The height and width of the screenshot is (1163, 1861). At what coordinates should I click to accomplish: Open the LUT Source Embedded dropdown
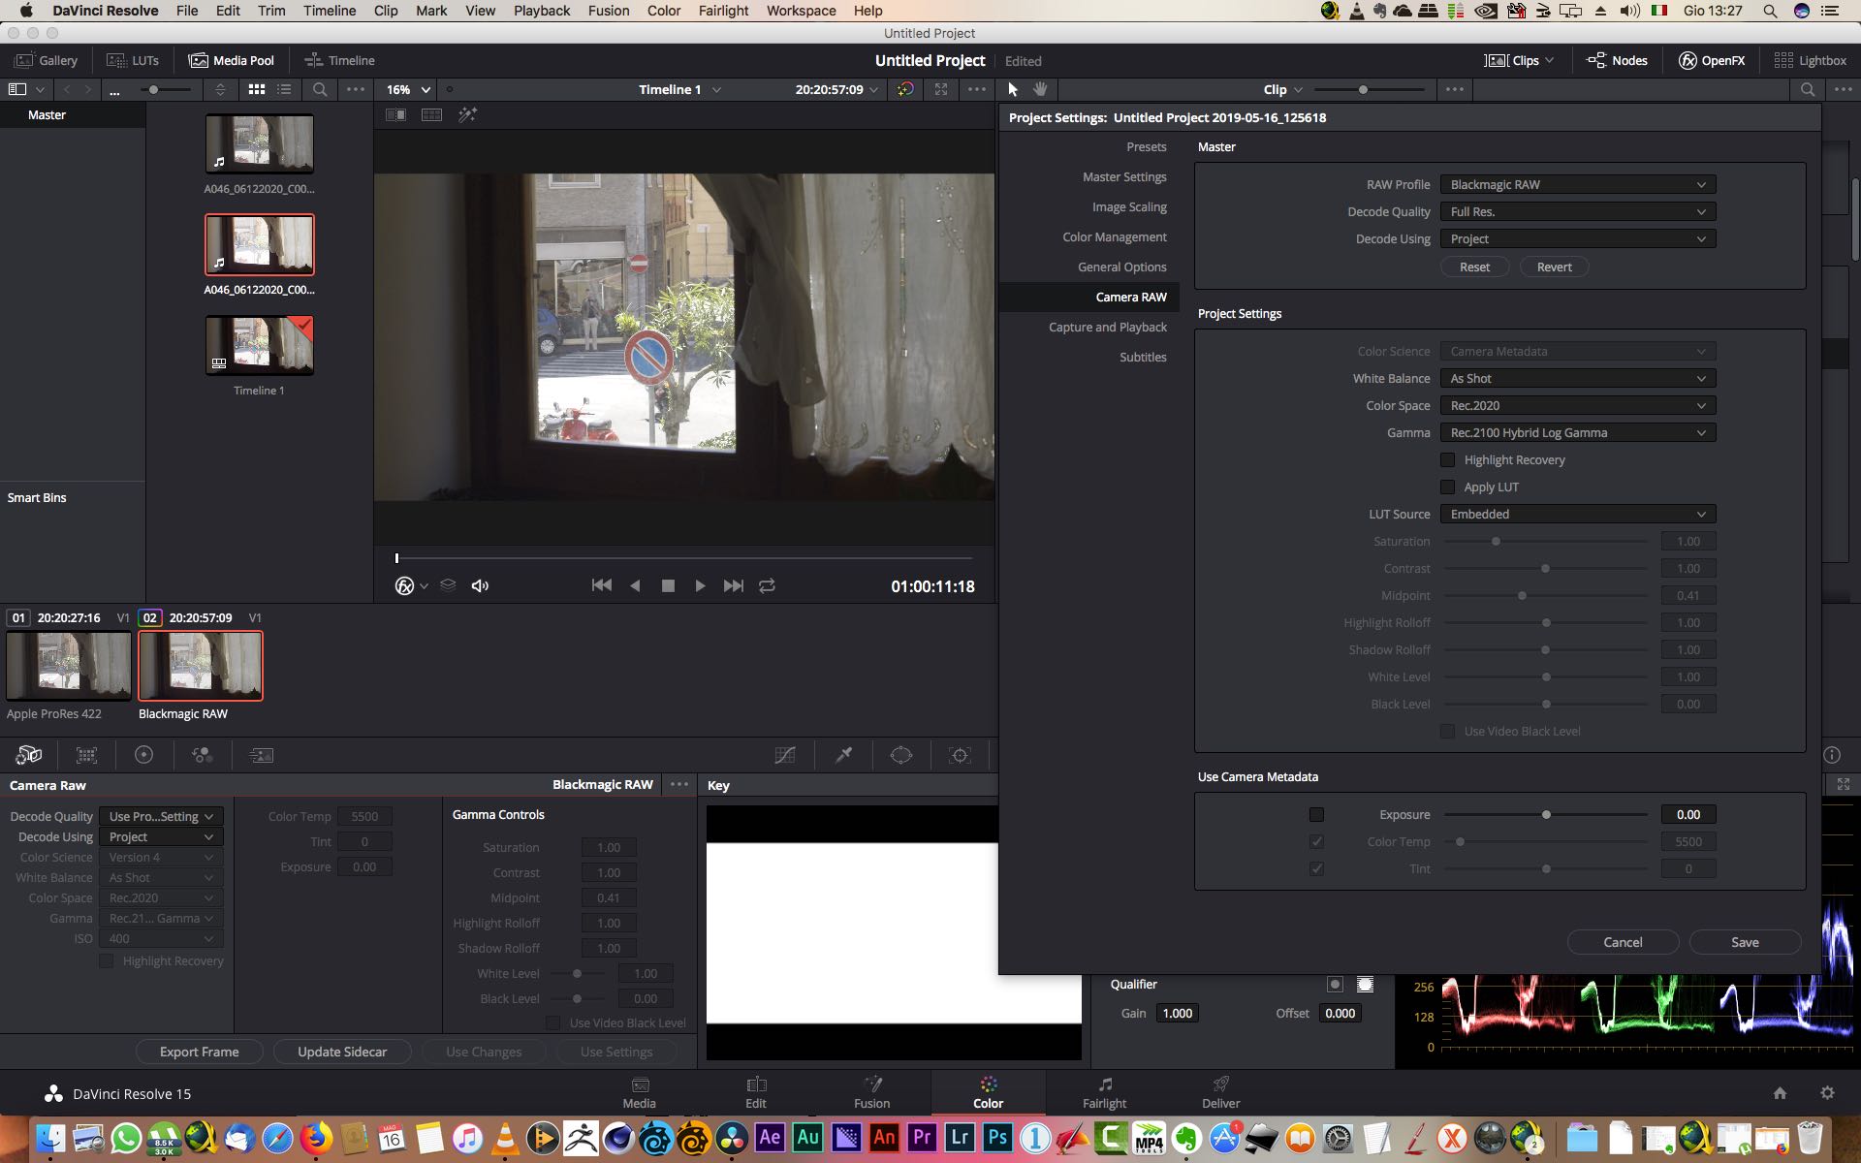point(1578,514)
